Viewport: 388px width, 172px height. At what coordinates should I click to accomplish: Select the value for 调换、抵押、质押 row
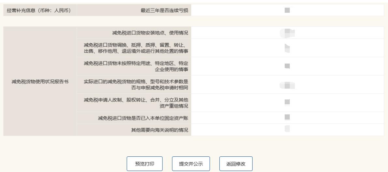tap(287, 48)
